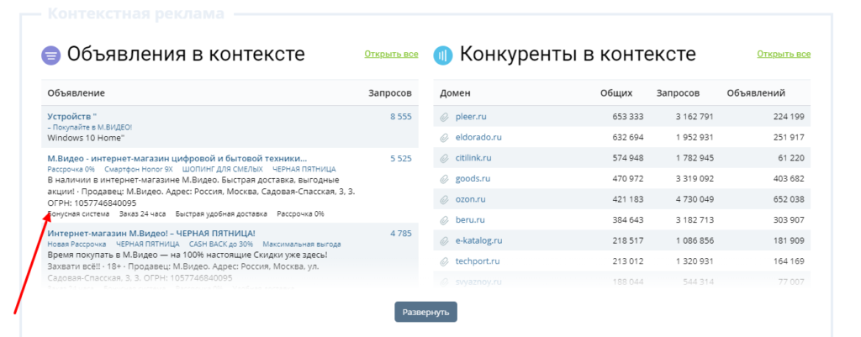Screen dimensions: 861x337
Task: Open all ads via left Открыть все
Action: [391, 55]
